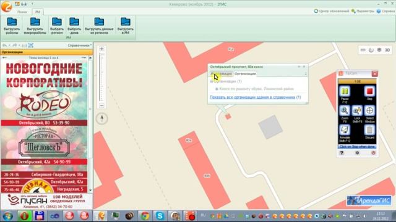The width and height of the screenshot is (396, 222).
Task: Click the Выгрузить микрорайоны ribbon button
Action: click(x=35, y=26)
